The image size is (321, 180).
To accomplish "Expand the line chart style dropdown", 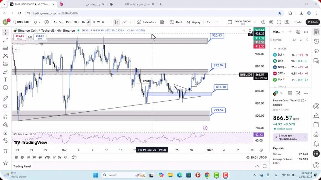I will [131, 22].
